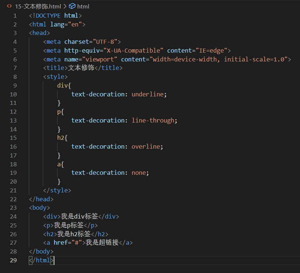This screenshot has height=273, width=300.
Task: Click the closing html tag on line 29
Action: pos(41,260)
